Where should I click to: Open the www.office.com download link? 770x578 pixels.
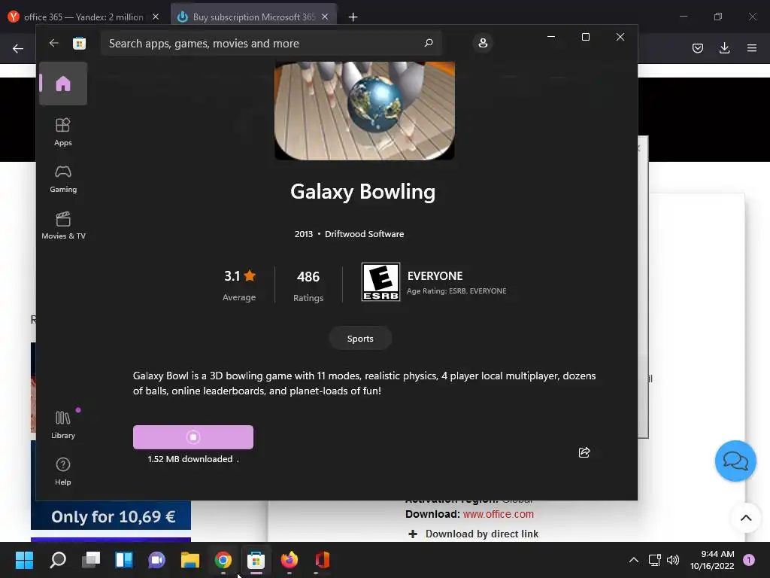(x=498, y=514)
